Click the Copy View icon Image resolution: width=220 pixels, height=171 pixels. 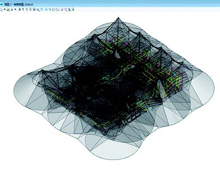pos(54,10)
